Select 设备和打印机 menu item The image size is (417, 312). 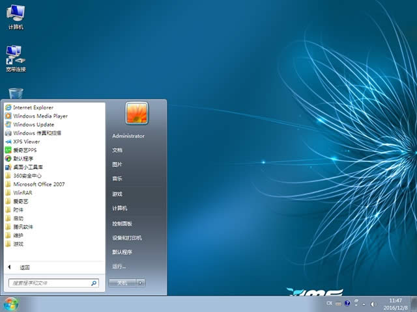[x=126, y=237]
